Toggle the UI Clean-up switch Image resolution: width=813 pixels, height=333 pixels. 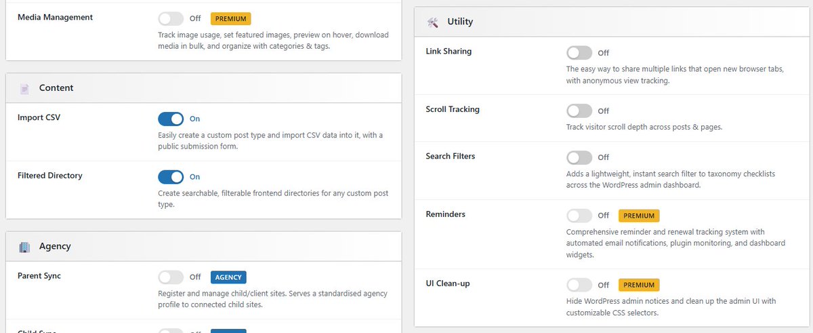pos(579,285)
